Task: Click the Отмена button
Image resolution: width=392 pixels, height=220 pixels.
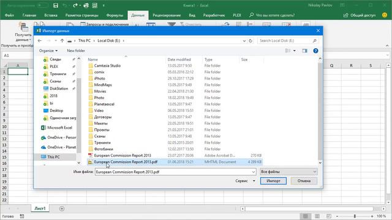Action: pos(304,181)
